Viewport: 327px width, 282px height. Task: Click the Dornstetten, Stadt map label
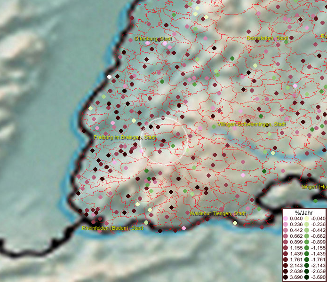[267, 39]
